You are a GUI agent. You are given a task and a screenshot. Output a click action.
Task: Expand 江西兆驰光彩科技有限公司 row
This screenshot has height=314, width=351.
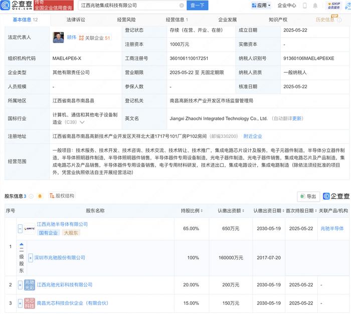(20, 285)
